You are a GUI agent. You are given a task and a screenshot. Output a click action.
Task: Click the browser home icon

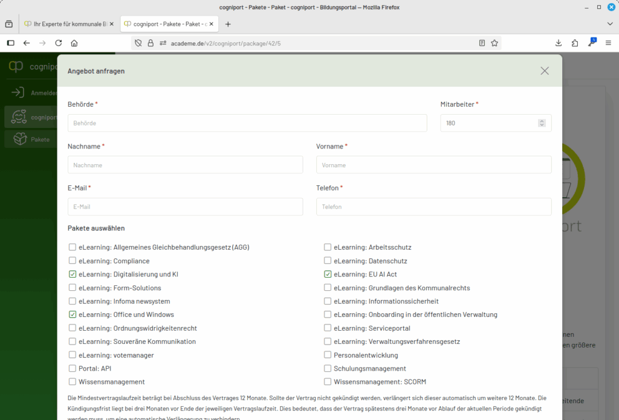point(74,43)
